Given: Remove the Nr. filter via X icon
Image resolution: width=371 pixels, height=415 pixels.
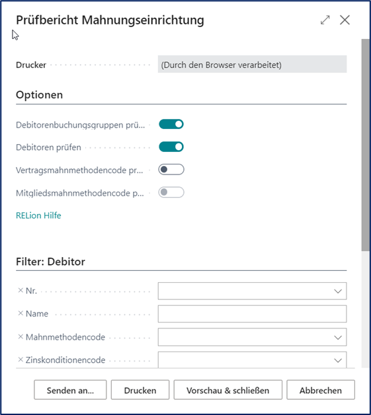Looking at the screenshot, I should pyautogui.click(x=21, y=290).
